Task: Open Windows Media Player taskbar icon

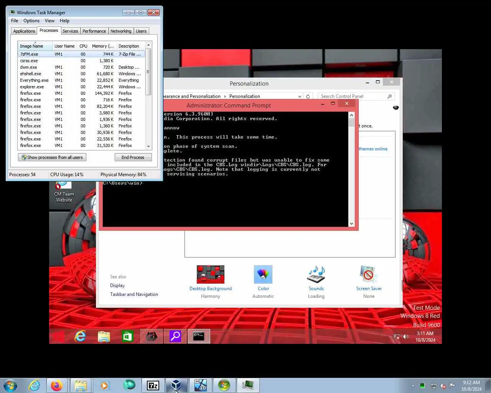Action: (104, 385)
